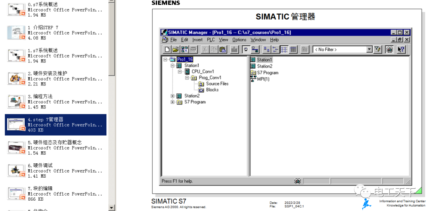The height and width of the screenshot is (211, 430).
Task: Select Station2 in the left tree
Action: click(x=192, y=96)
